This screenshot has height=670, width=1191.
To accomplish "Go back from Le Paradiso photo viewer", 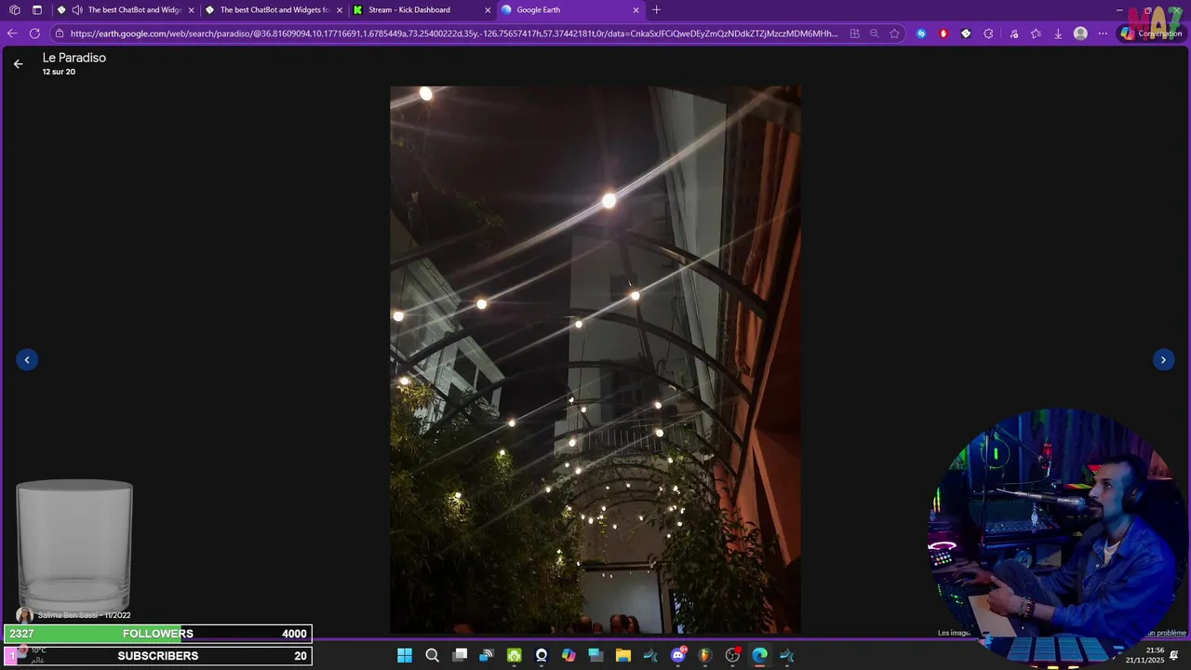I will tap(18, 64).
